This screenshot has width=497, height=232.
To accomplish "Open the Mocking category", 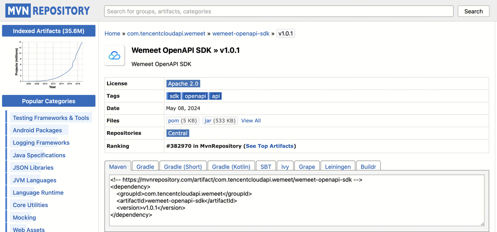I will (x=24, y=217).
